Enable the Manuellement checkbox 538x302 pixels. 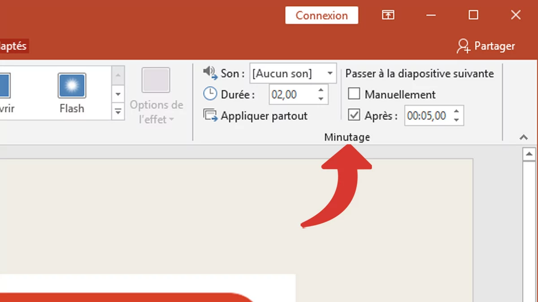pos(354,94)
